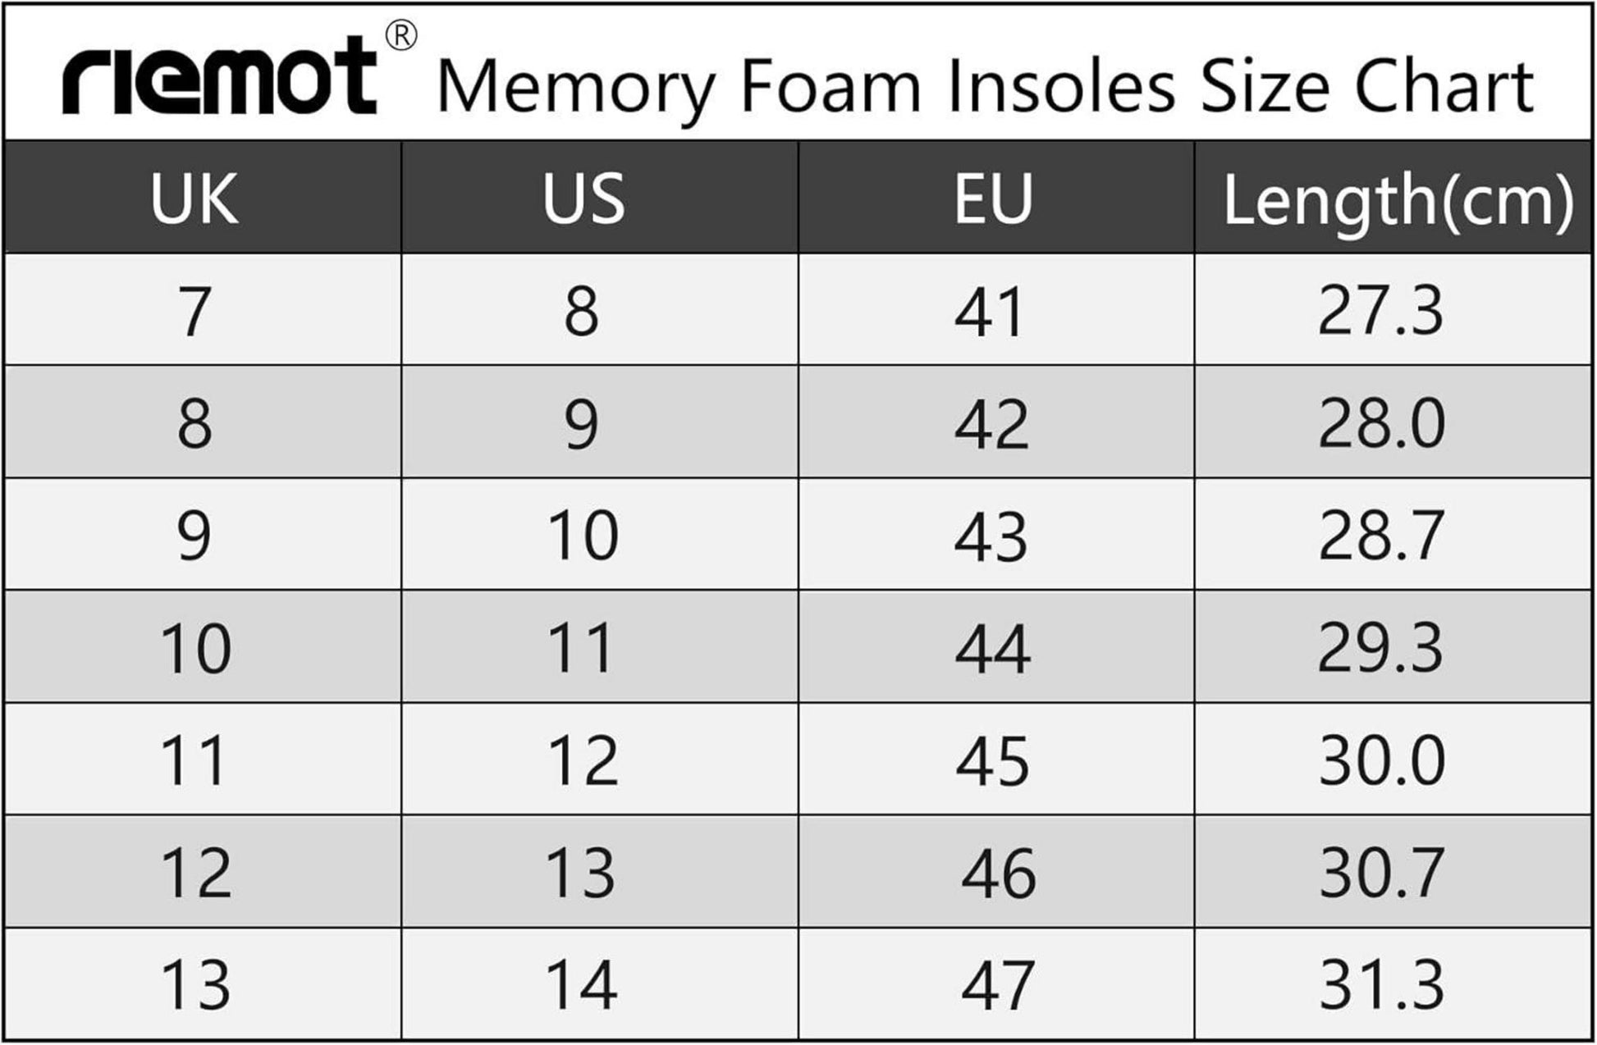Select the US column header
Viewport: 1597px width, 1045px height.
coord(583,199)
